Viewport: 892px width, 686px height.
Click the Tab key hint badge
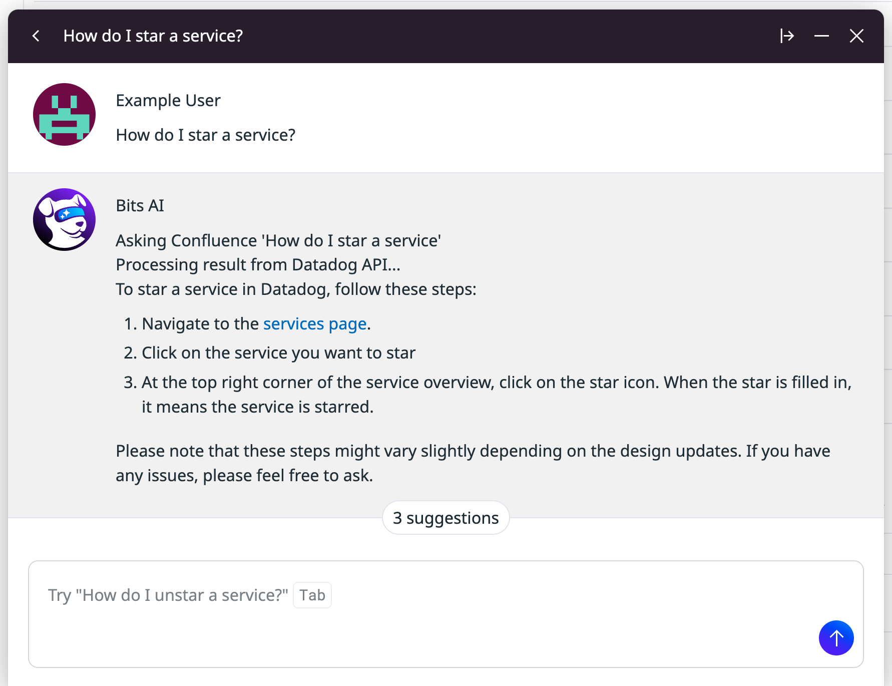point(312,595)
